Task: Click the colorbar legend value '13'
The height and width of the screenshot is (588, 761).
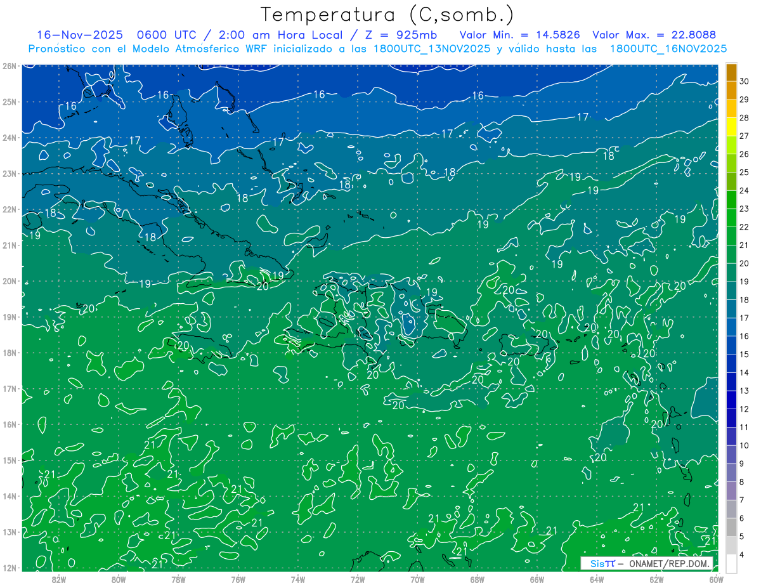Action: point(744,390)
